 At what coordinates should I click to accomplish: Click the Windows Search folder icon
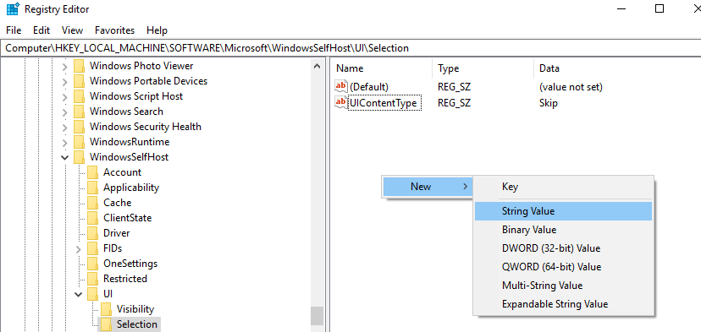(79, 112)
